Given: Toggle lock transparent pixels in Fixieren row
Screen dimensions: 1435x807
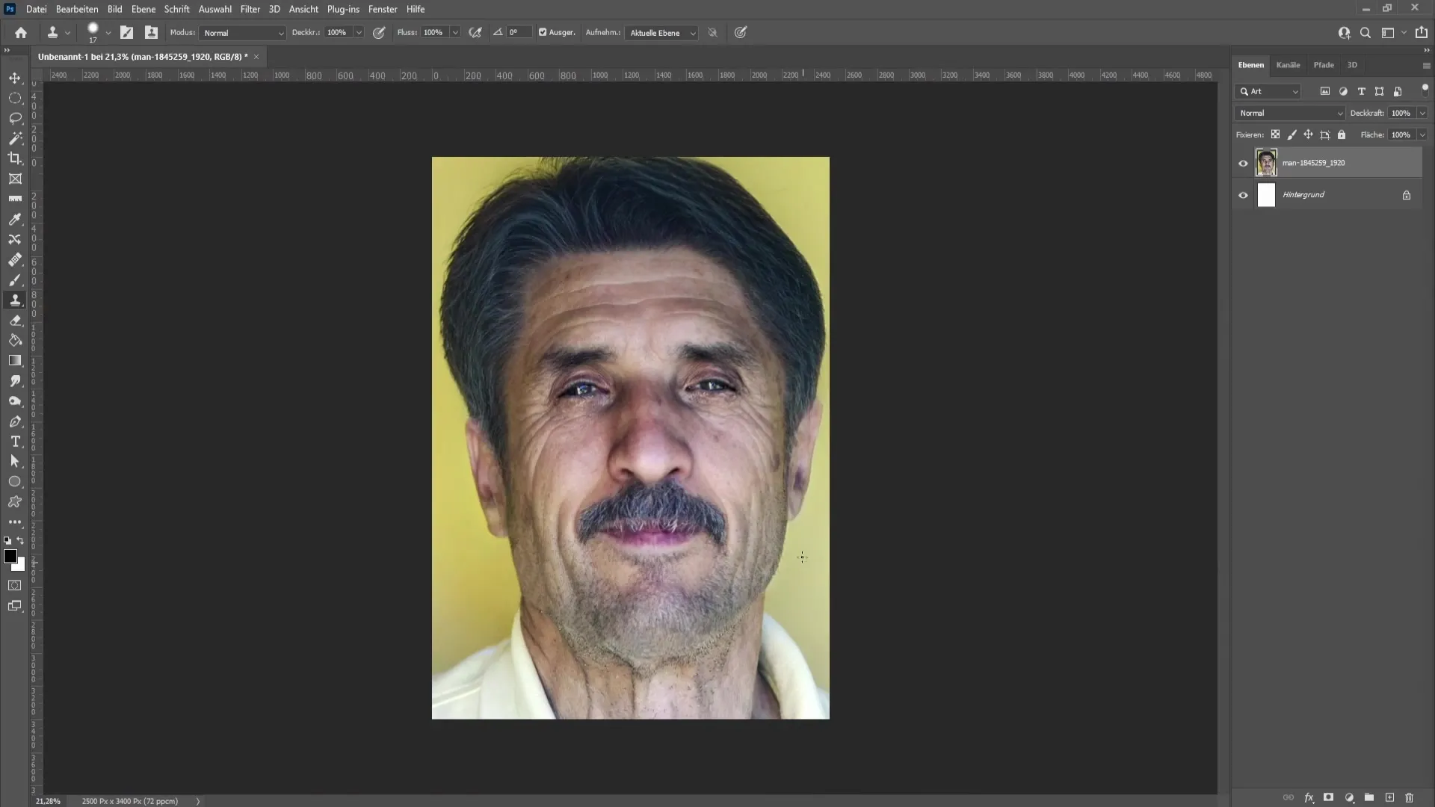Looking at the screenshot, I should click(x=1275, y=134).
